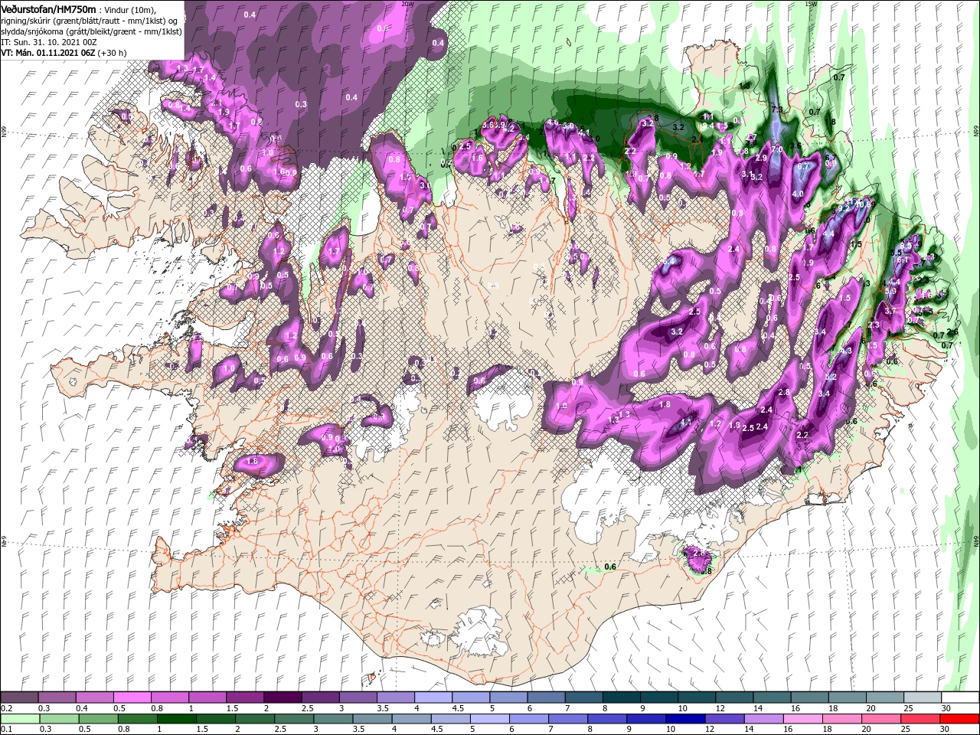Screen dimensions: 980x735
Task: Click the "30" label in the rain legend row
Action: point(945,729)
